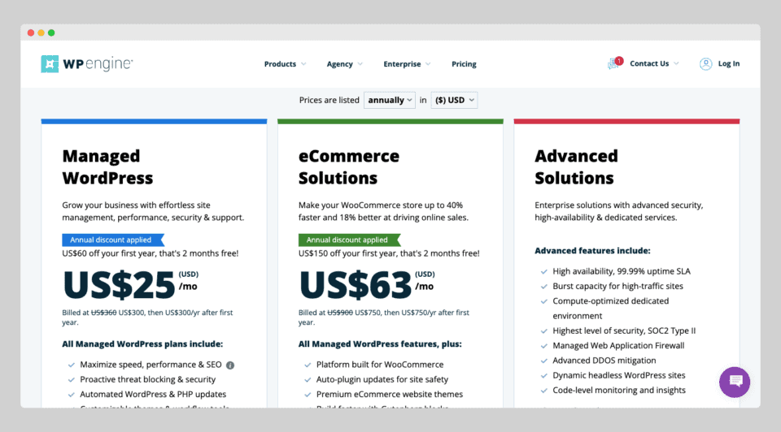This screenshot has height=432, width=781.
Task: Click the US$63 price
Action: 356,285
